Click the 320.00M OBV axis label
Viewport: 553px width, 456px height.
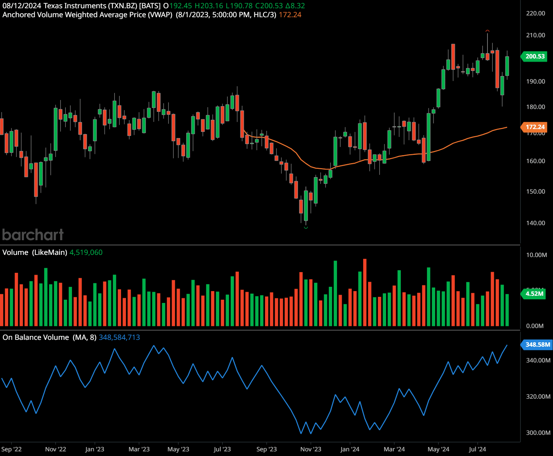point(538,396)
